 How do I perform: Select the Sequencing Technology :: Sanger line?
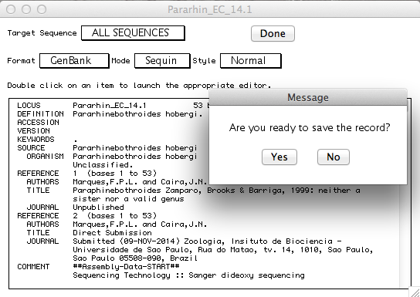pyautogui.click(x=188, y=275)
